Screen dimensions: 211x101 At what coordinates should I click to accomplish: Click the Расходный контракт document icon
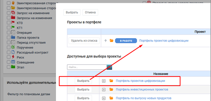click(13, 52)
